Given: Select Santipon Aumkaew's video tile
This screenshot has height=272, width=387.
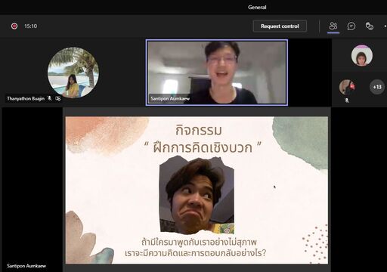Looking at the screenshot, I should point(217,73).
